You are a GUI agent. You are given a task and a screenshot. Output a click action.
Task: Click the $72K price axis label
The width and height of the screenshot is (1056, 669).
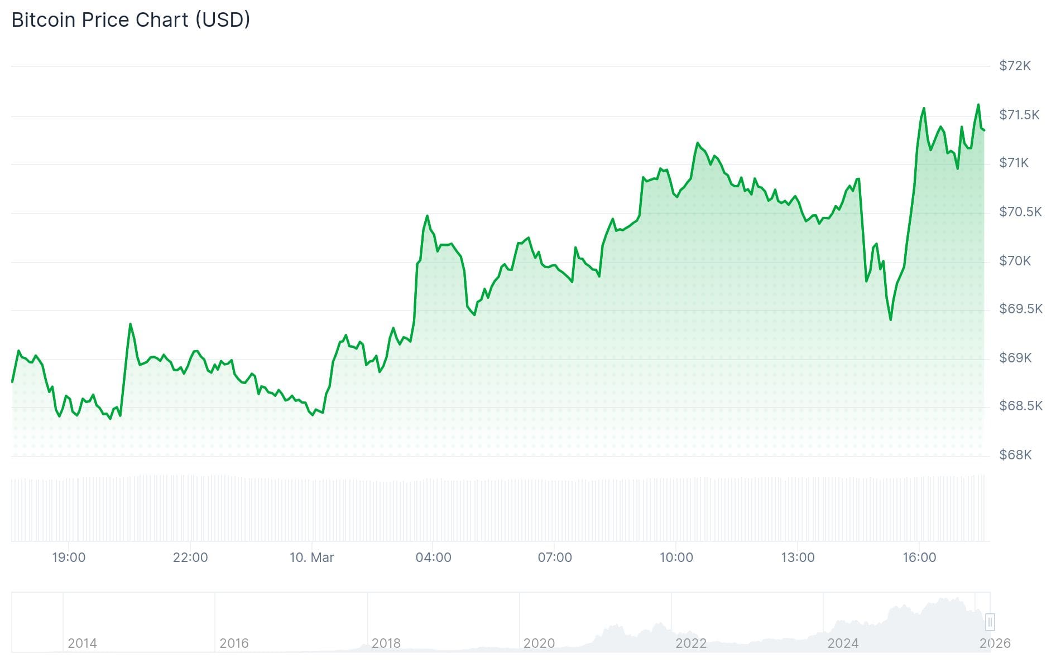click(1015, 66)
